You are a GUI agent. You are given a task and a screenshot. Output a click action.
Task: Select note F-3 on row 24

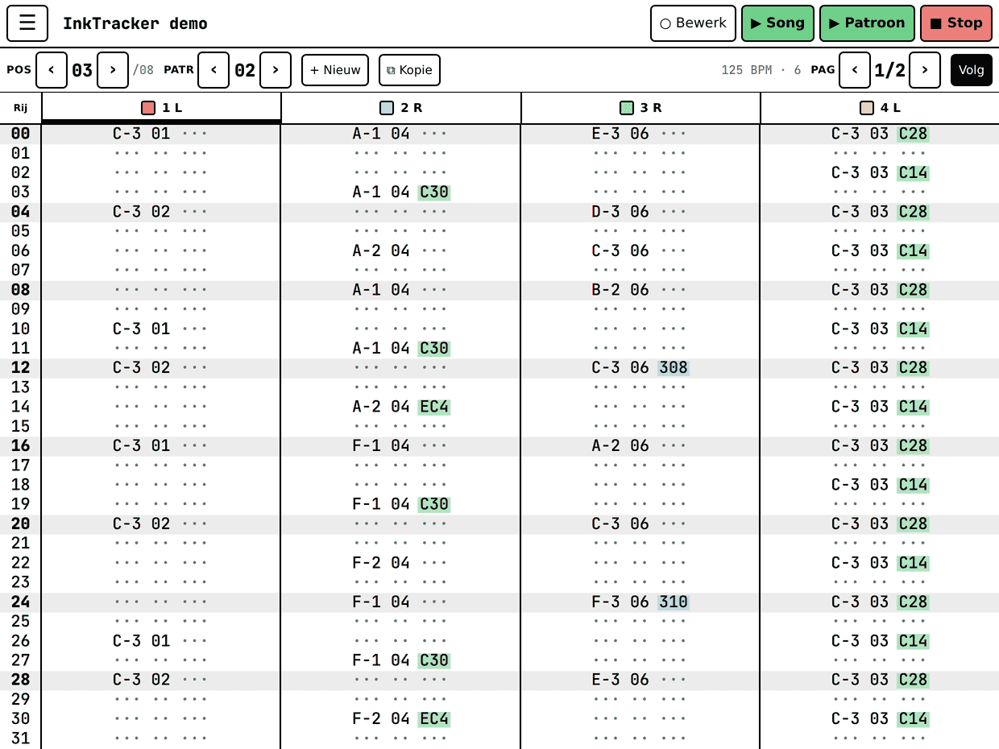[606, 602]
